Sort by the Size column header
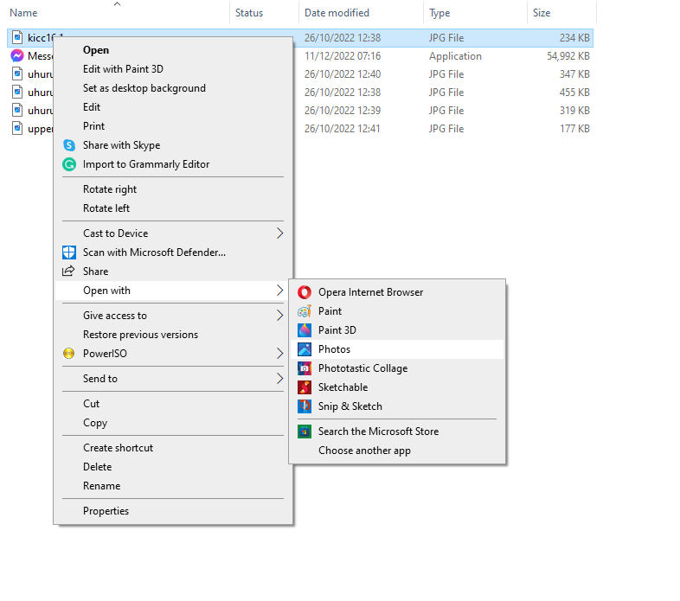 coord(542,13)
